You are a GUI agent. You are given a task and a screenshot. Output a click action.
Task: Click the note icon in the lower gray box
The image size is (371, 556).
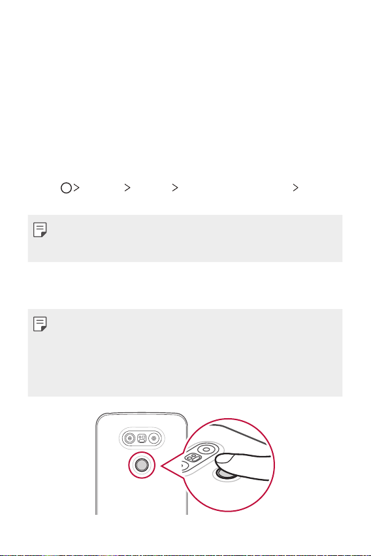click(40, 324)
